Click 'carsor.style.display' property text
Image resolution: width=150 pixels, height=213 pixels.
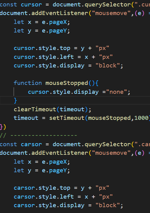(49, 205)
